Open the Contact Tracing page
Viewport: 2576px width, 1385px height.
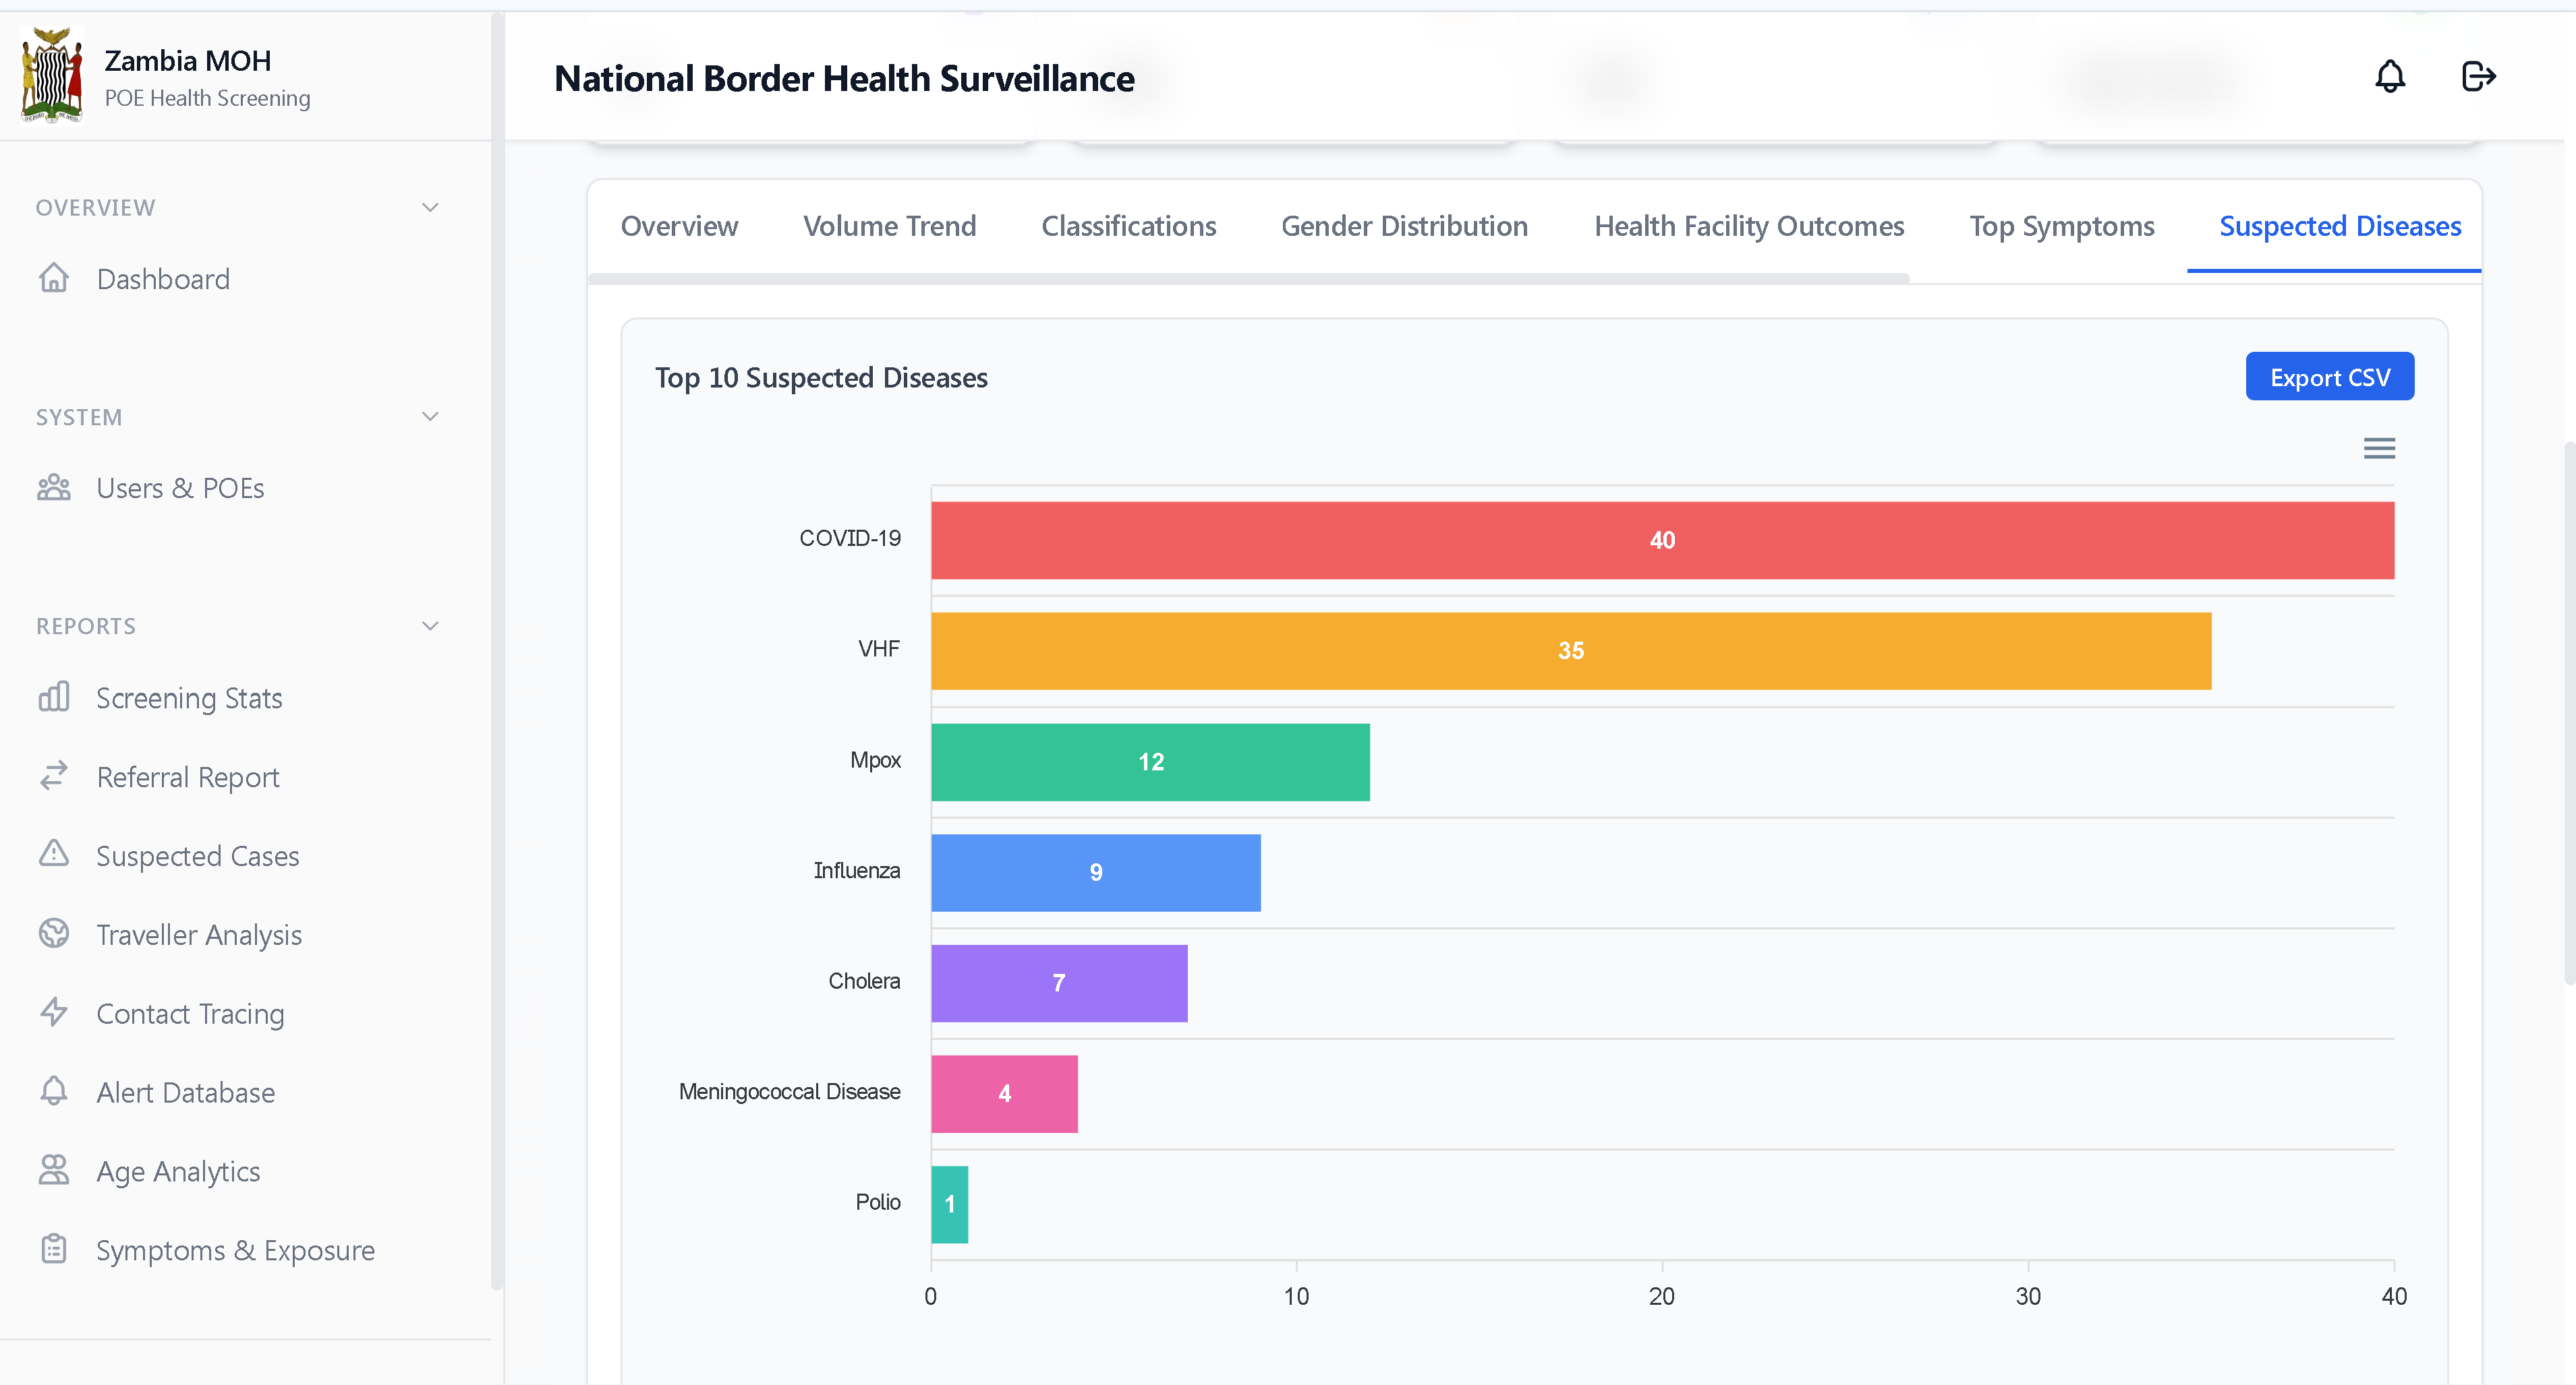point(190,1013)
